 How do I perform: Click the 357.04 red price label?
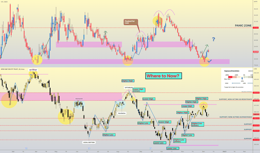click(x=256, y=140)
